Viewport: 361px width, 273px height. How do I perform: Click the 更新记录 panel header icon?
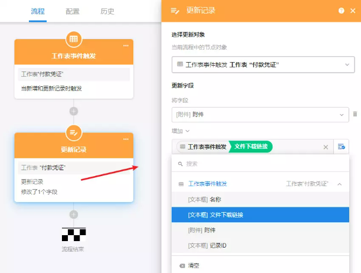coord(175,11)
